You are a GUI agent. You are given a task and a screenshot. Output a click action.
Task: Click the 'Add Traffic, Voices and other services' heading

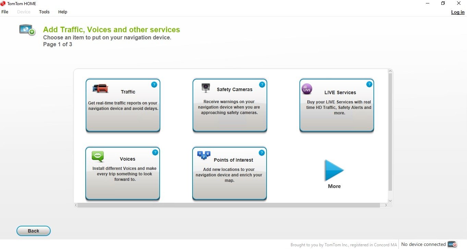(x=111, y=30)
